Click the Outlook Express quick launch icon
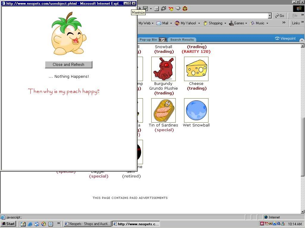305x228 pixels. 37,224
